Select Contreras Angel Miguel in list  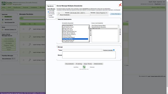pyautogui.click(x=75, y=37)
